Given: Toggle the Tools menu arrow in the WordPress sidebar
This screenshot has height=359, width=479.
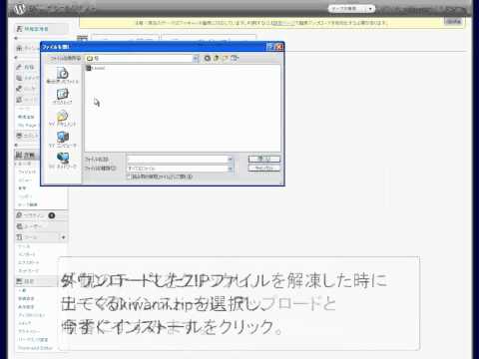Looking at the screenshot, I should coord(63,237).
